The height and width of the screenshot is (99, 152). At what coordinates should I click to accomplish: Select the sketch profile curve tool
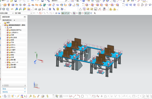tap(71, 96)
